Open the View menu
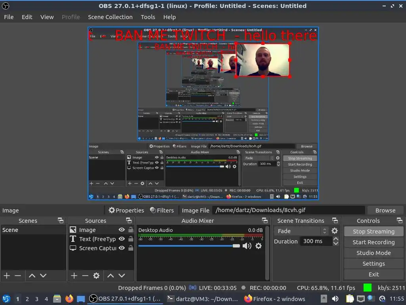Viewport: 406px width, 305px height. click(x=47, y=17)
